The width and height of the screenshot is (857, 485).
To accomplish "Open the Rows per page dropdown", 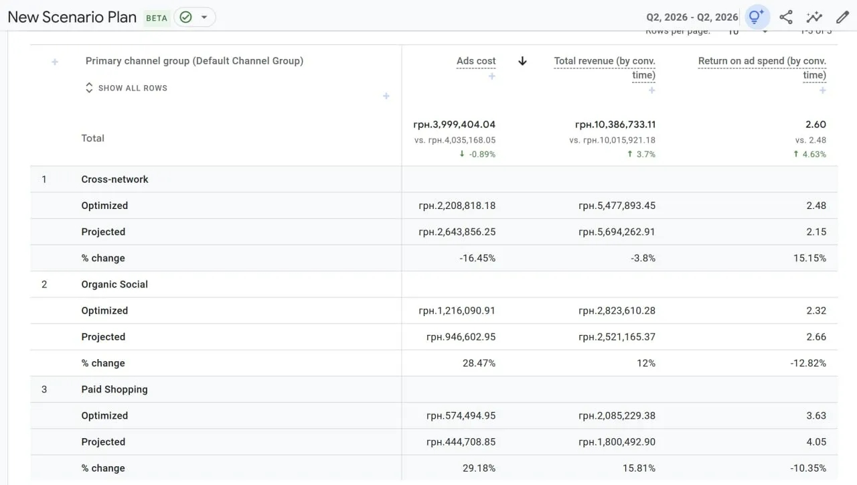I will [747, 32].
